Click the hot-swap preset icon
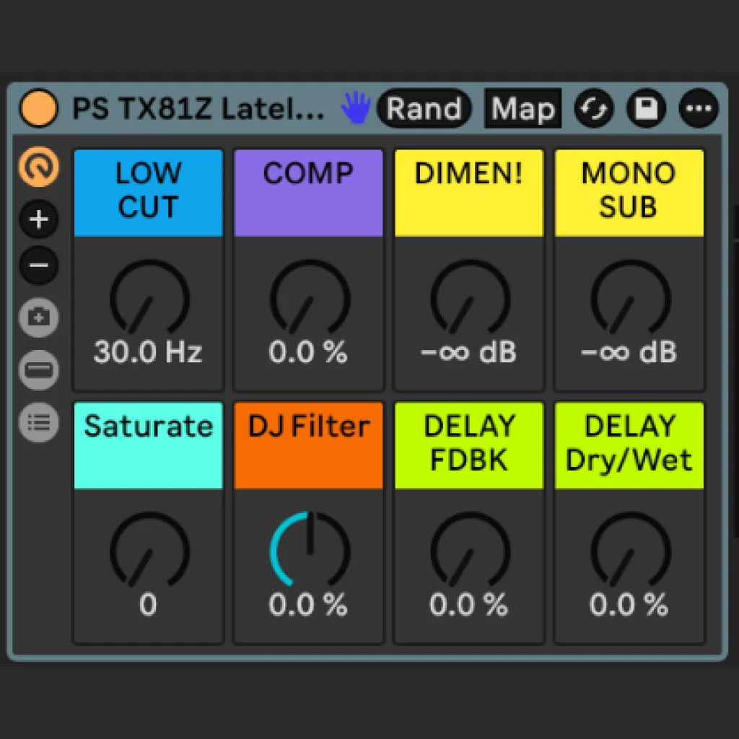 pos(594,109)
